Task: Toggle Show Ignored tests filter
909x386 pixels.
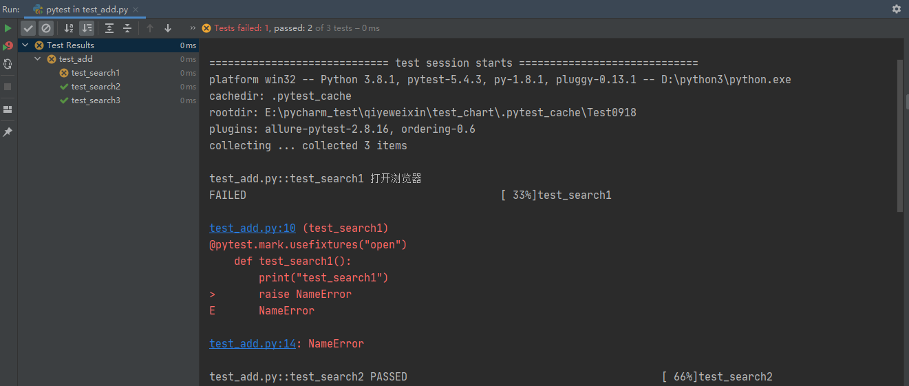Action: coord(46,28)
